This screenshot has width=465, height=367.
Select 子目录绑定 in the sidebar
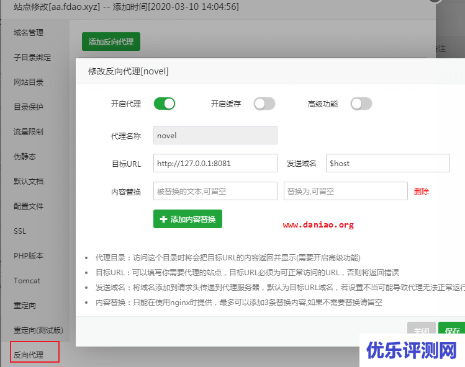click(32, 57)
